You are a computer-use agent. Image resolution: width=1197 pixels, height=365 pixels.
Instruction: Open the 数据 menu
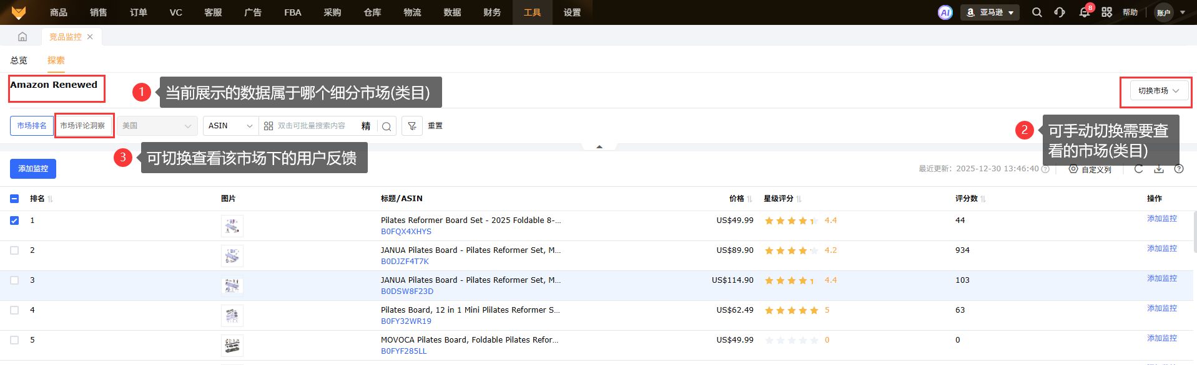(452, 12)
